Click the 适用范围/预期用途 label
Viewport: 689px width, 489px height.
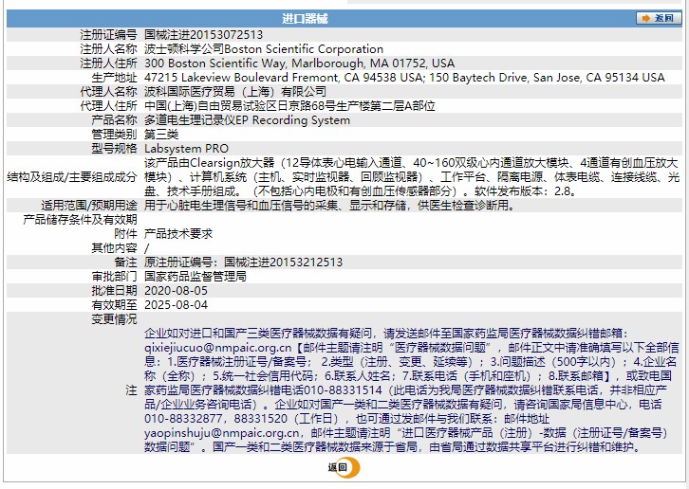point(89,206)
